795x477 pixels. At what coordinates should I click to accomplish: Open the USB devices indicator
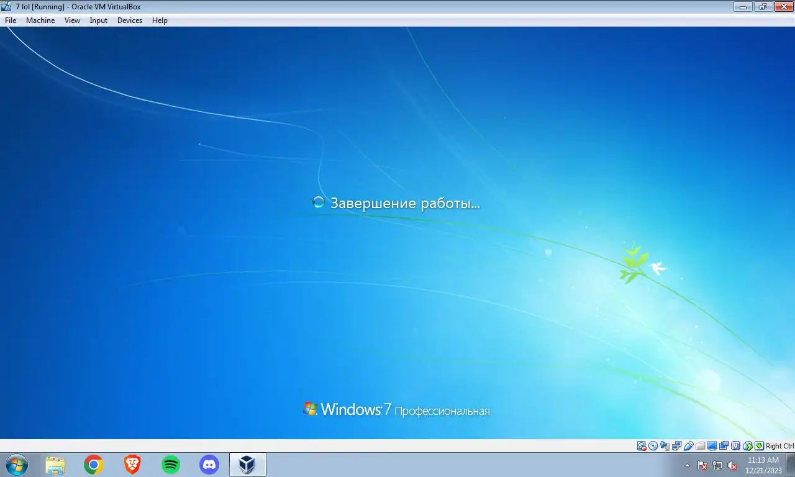688,446
